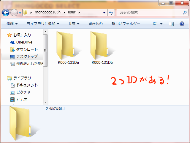Click the search magnifier icon
Viewport: 190px width, 143px height.
point(185,13)
